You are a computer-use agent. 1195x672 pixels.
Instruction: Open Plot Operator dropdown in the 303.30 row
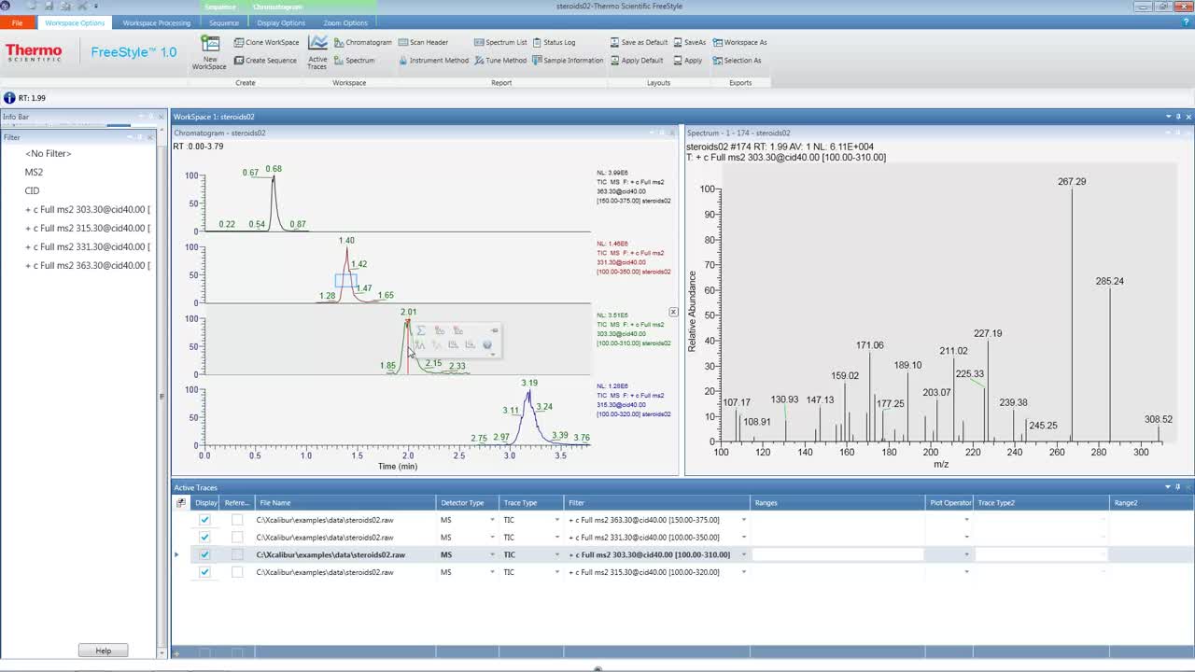coord(966,554)
